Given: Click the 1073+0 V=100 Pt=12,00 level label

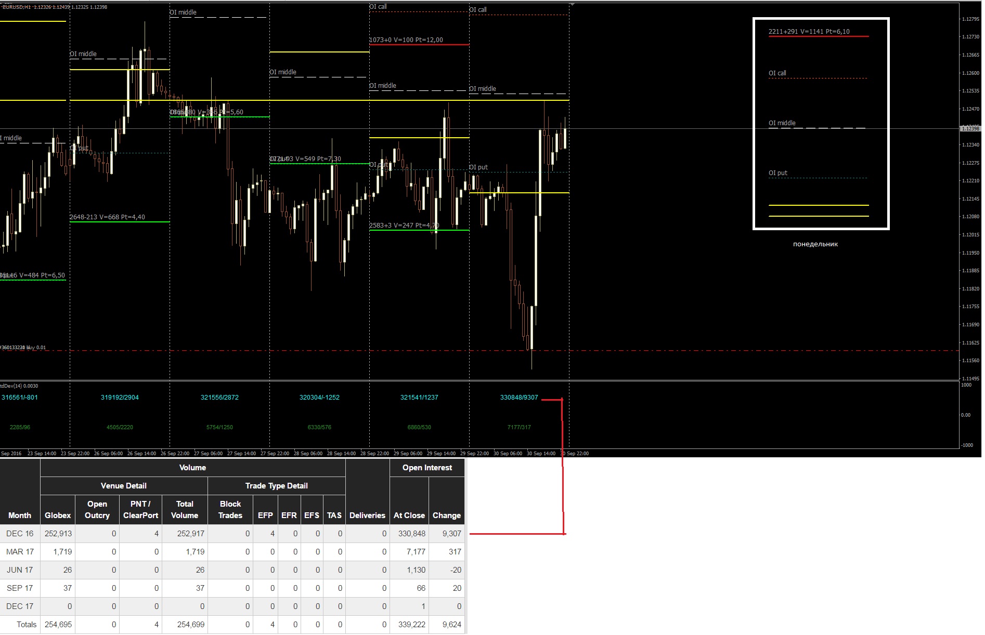Looking at the screenshot, I should click(406, 40).
